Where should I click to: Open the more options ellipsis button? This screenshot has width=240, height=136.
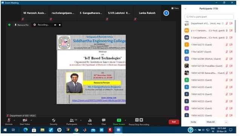pos(226,122)
